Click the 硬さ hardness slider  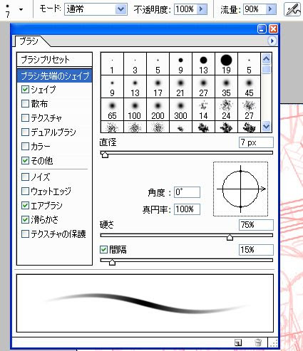tap(187, 235)
